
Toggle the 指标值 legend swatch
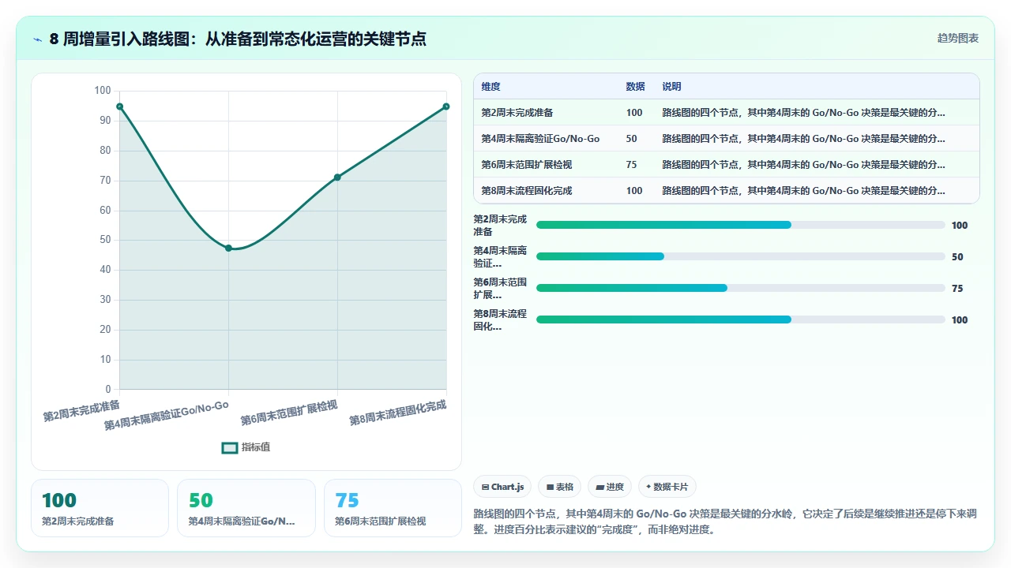point(230,447)
